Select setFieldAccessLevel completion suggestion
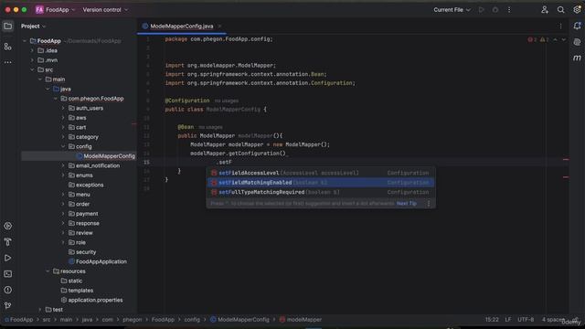This screenshot has width=585, height=329. [x=321, y=173]
